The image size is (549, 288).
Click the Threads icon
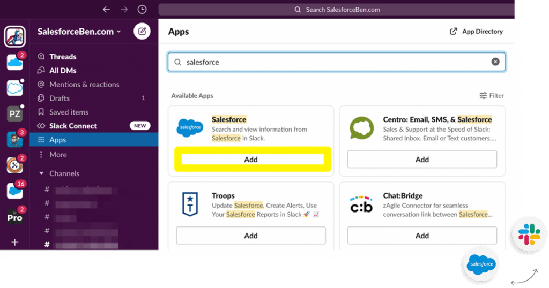tap(41, 57)
